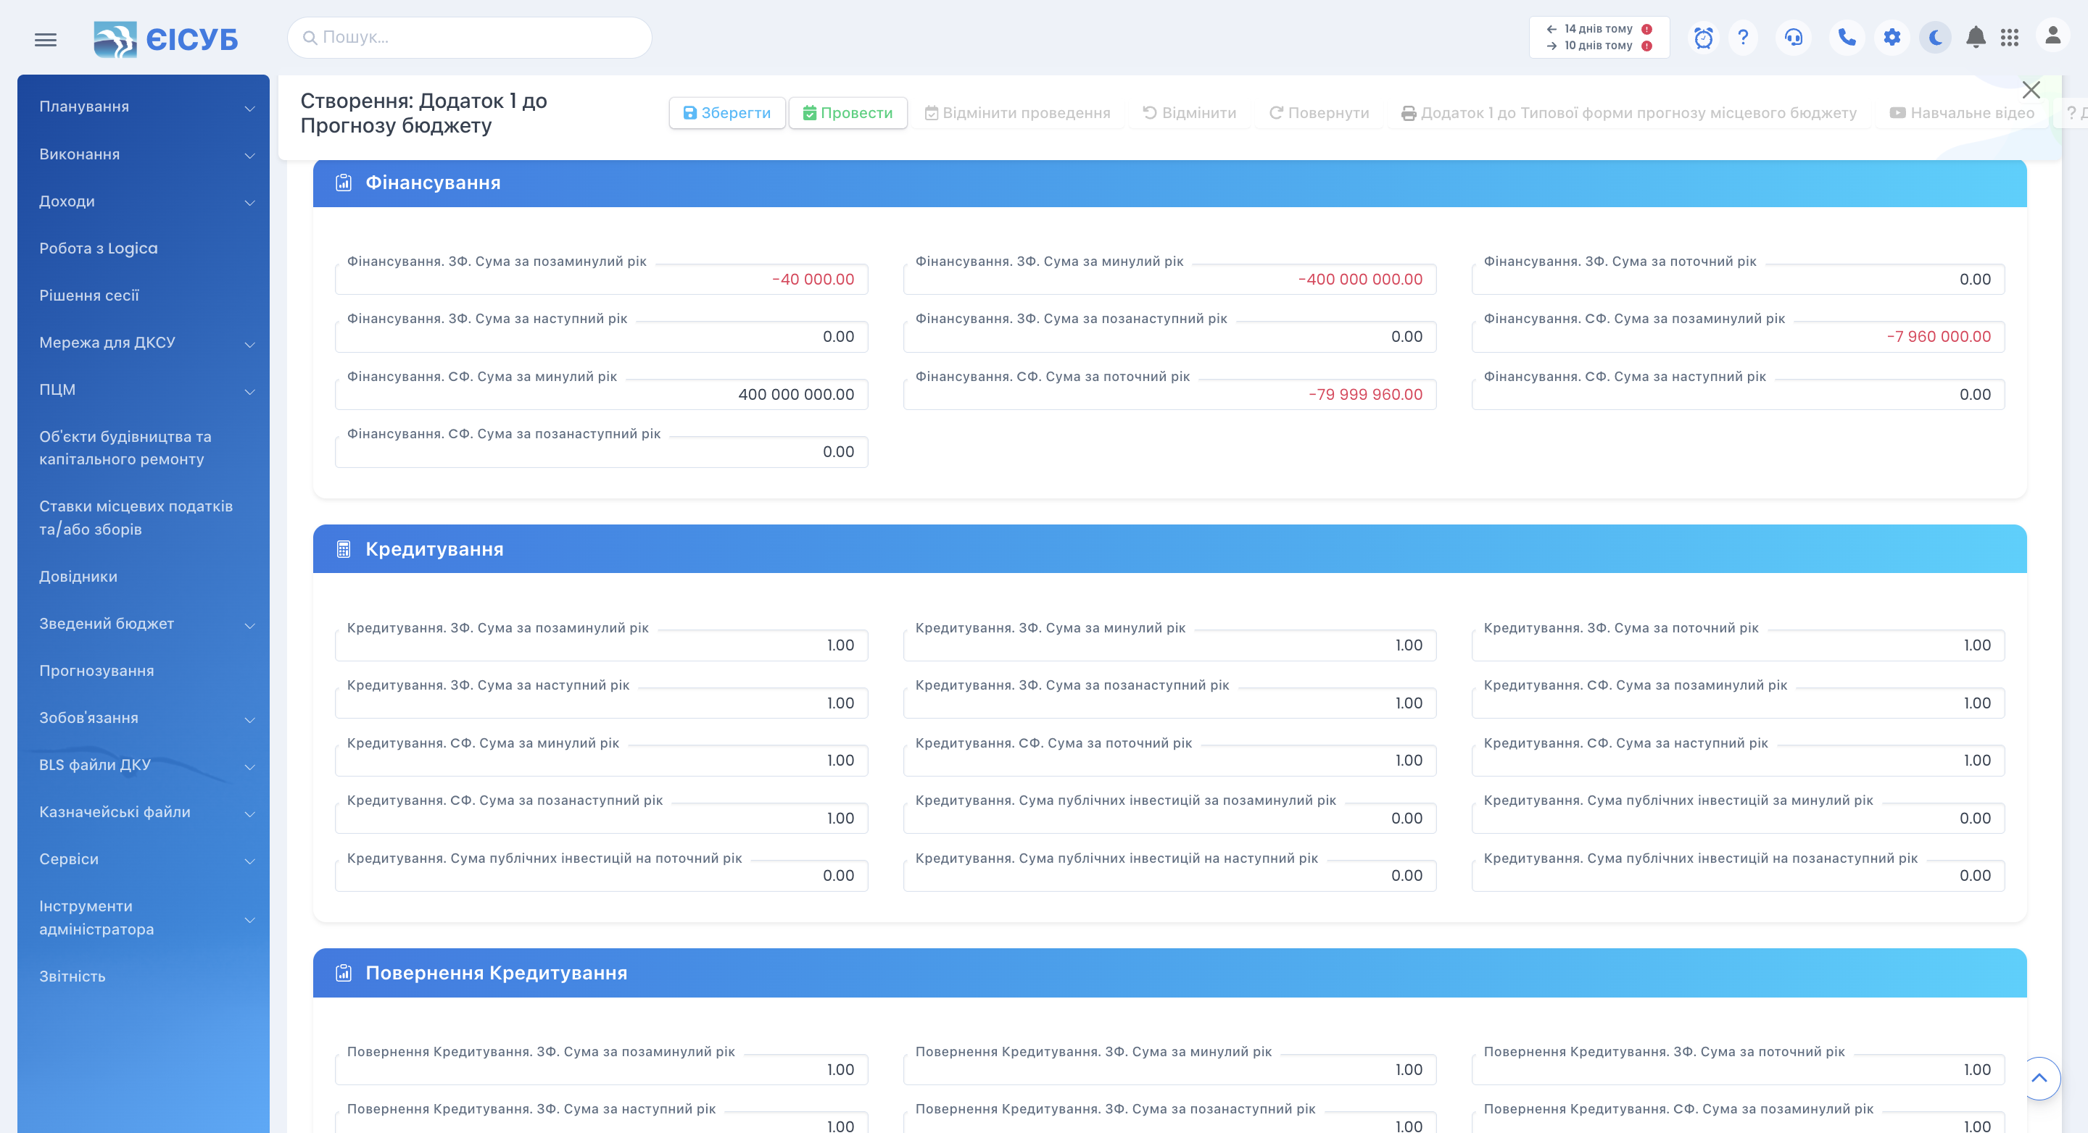Open the question mark help icon

click(x=1743, y=37)
